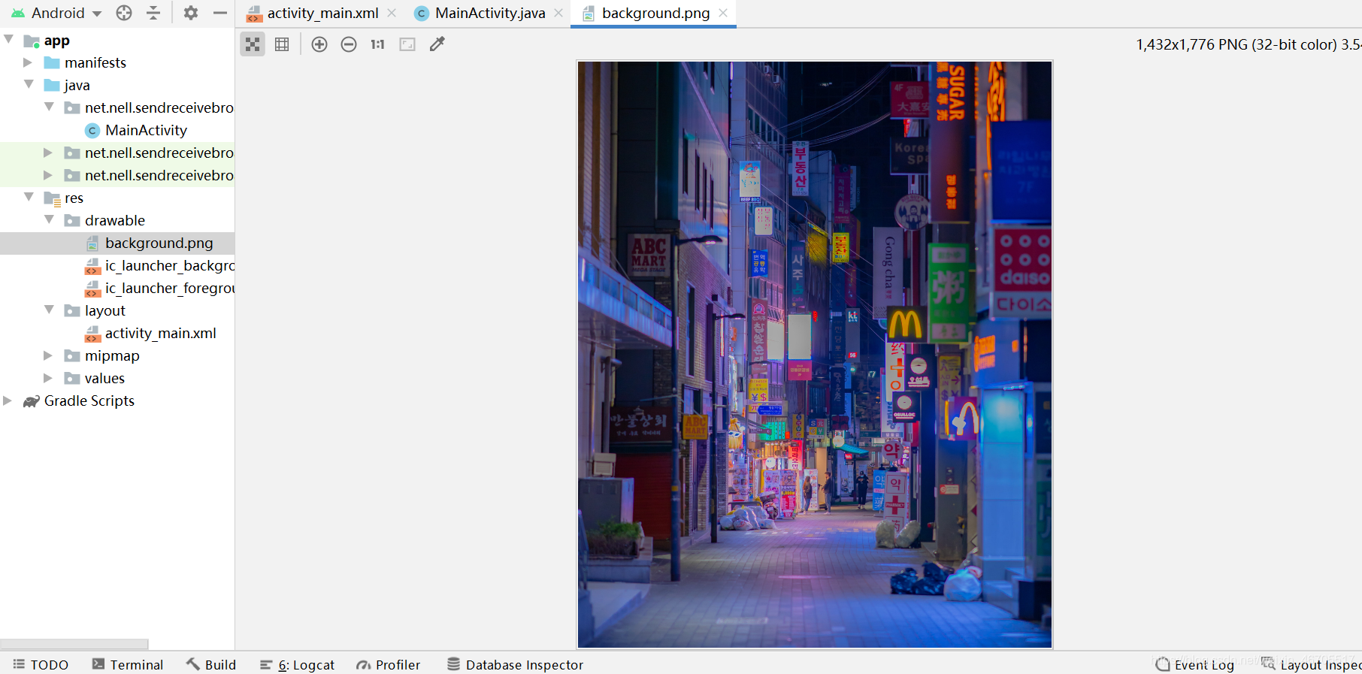1362x674 pixels.
Task: Close the activity_main.xml tab
Action: tap(392, 13)
